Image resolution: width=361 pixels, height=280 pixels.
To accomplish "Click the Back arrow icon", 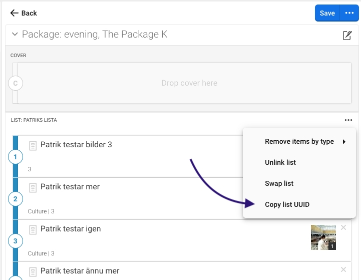I will 15,13.
